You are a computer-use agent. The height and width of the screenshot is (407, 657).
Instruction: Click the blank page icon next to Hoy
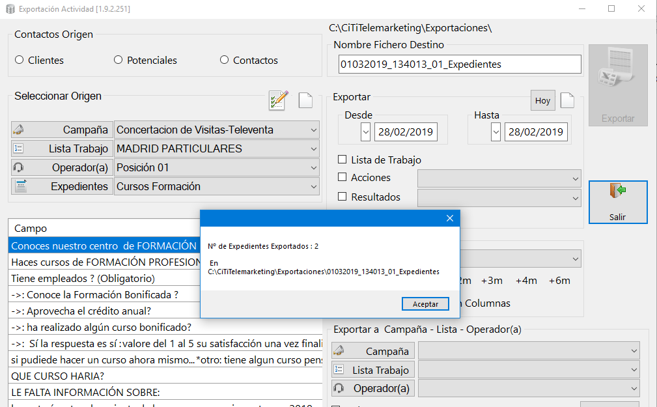pos(567,100)
